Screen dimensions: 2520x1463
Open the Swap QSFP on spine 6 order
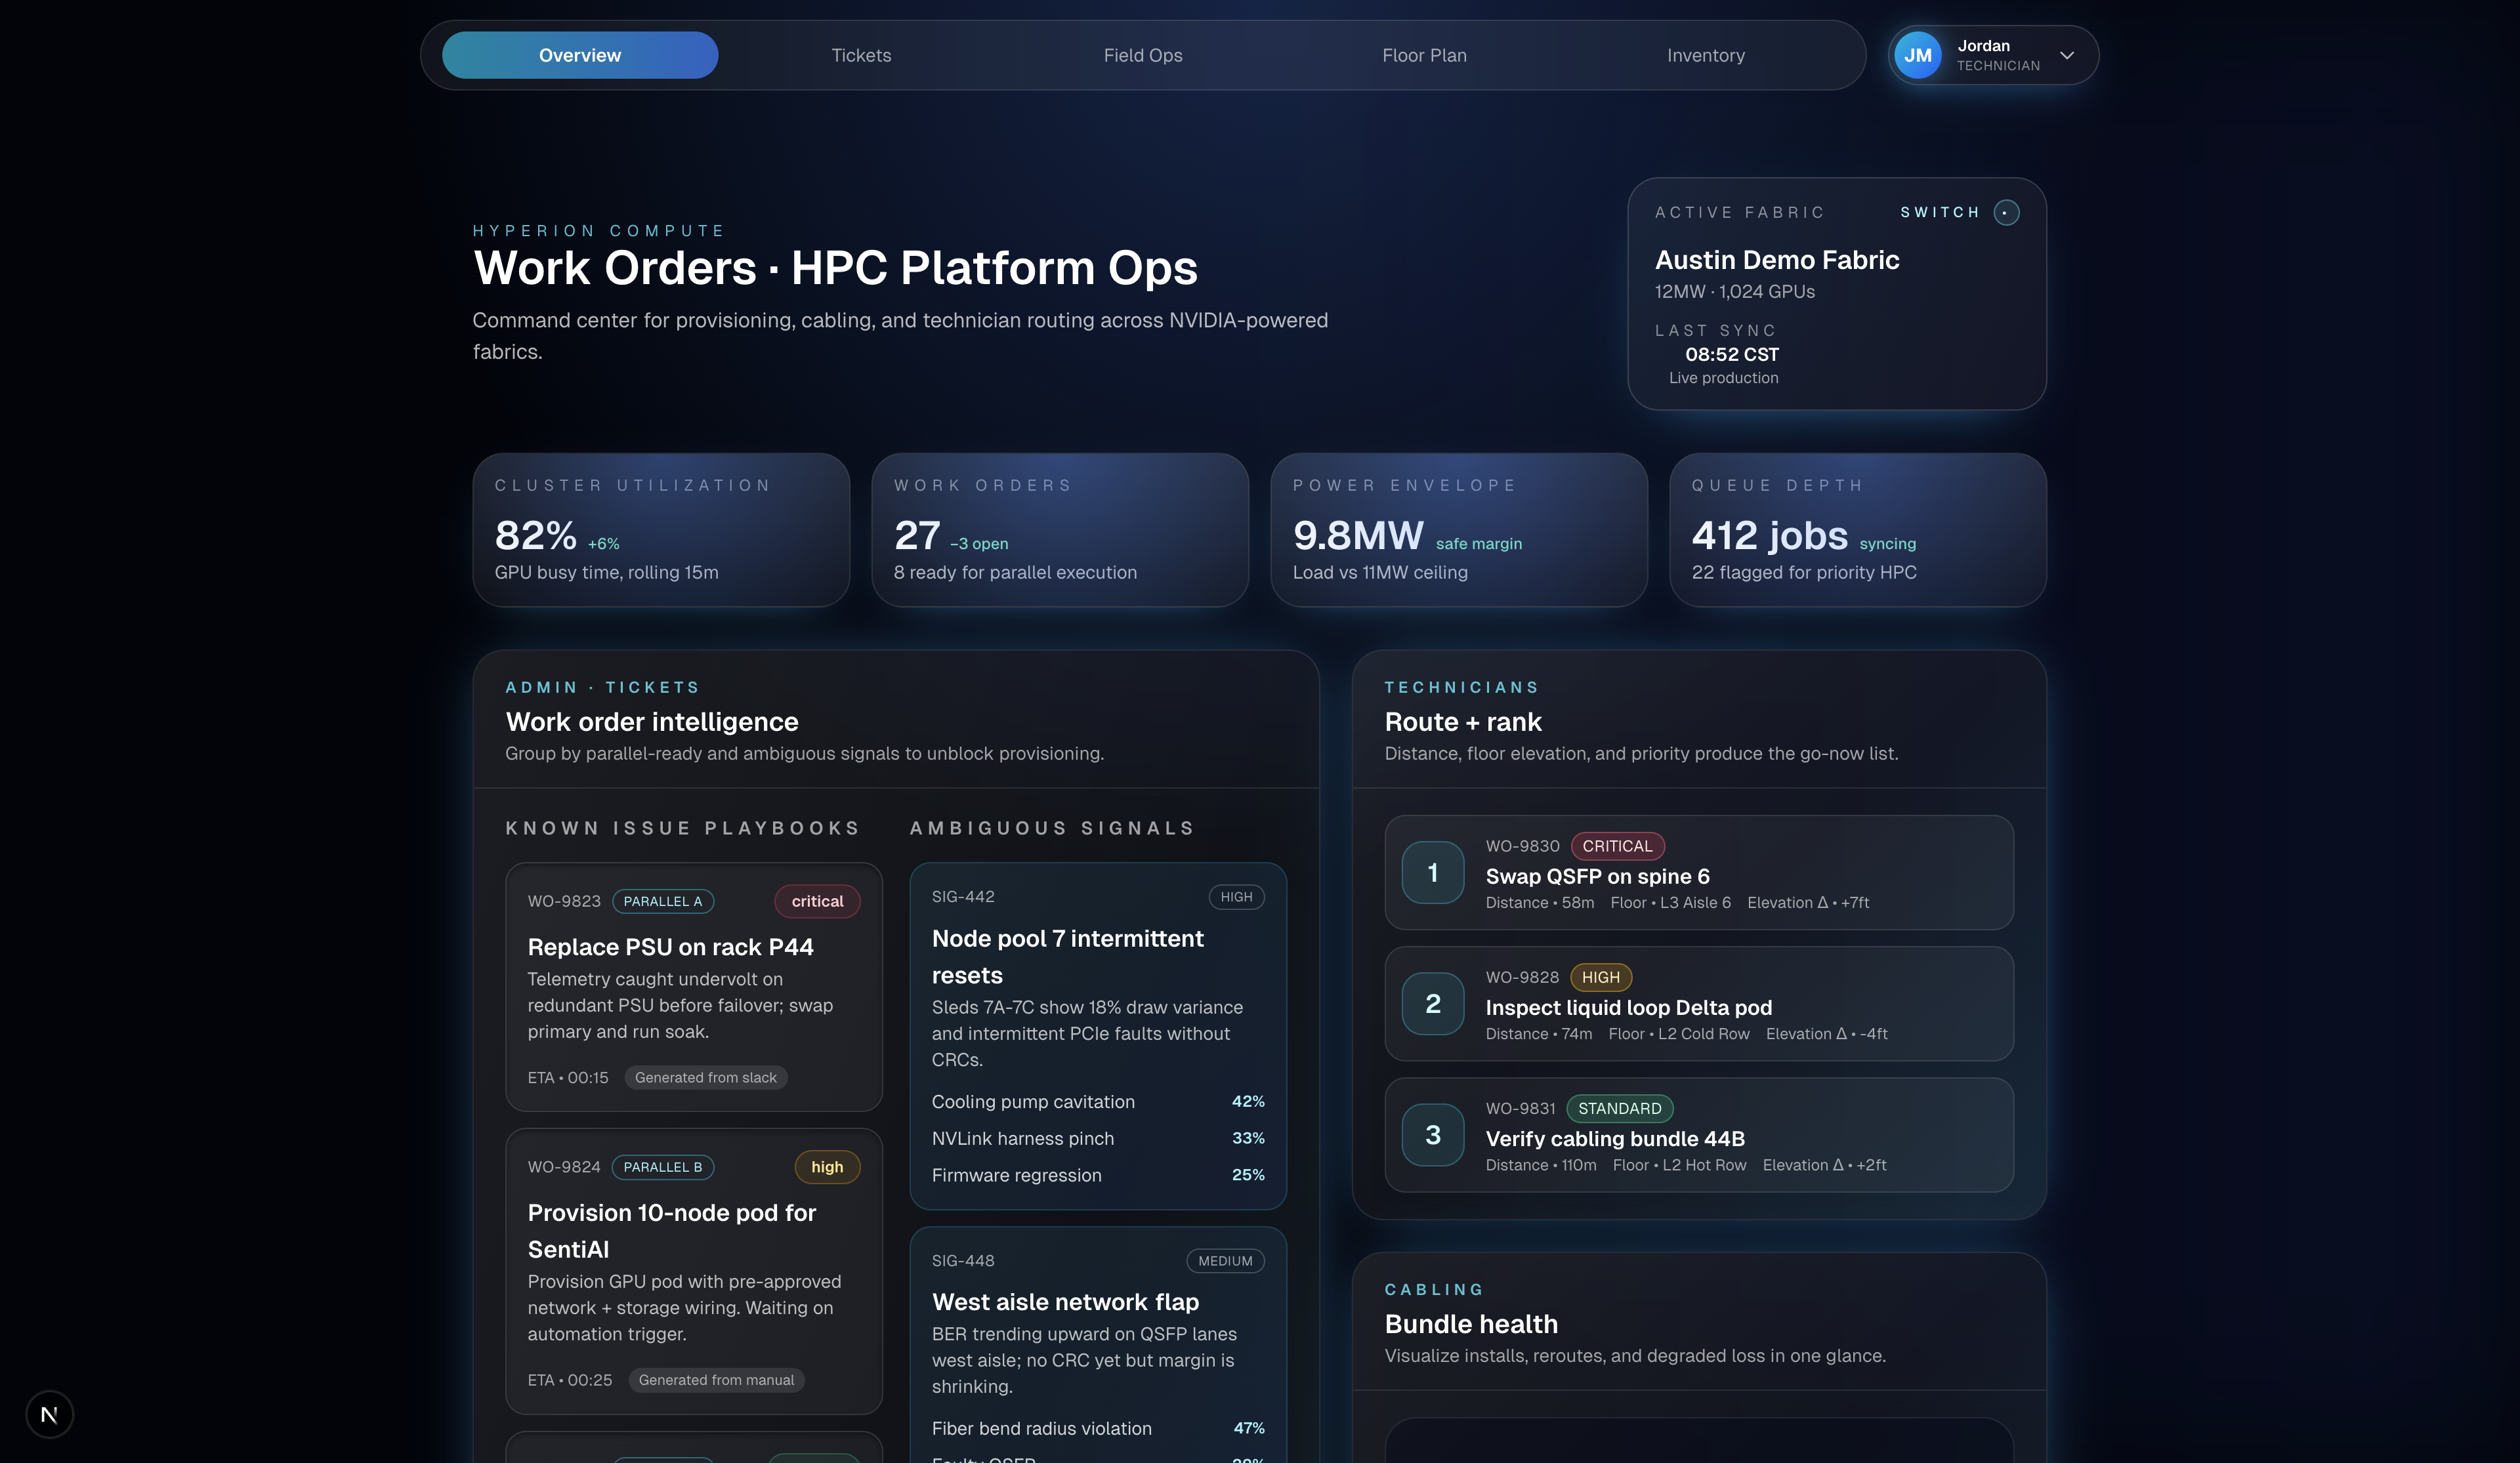[x=1597, y=876]
